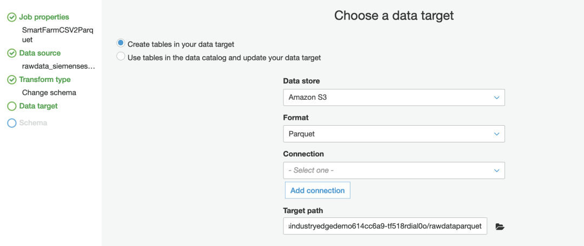
Task: Click the Data source checkmark icon
Action: (x=11, y=53)
